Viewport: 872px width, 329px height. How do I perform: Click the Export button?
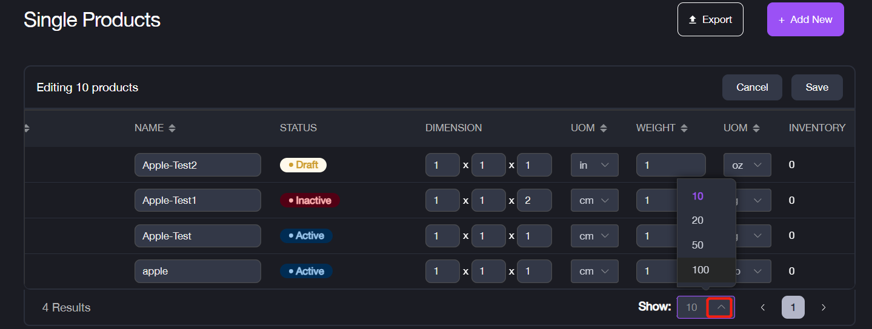click(x=710, y=19)
